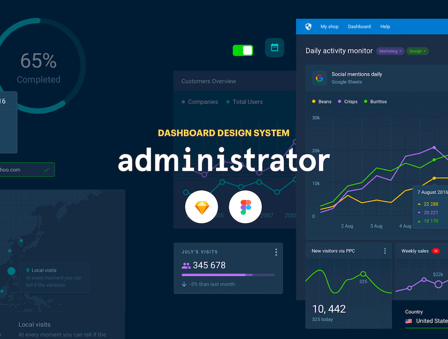Image resolution: width=448 pixels, height=339 pixels.
Task: Click the 325 today text
Action: click(322, 319)
